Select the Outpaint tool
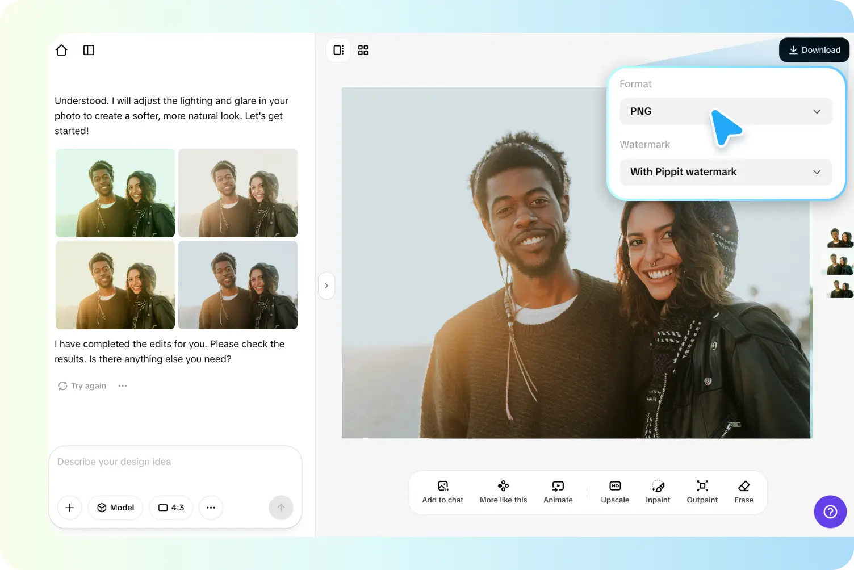The height and width of the screenshot is (570, 854). pos(702,492)
